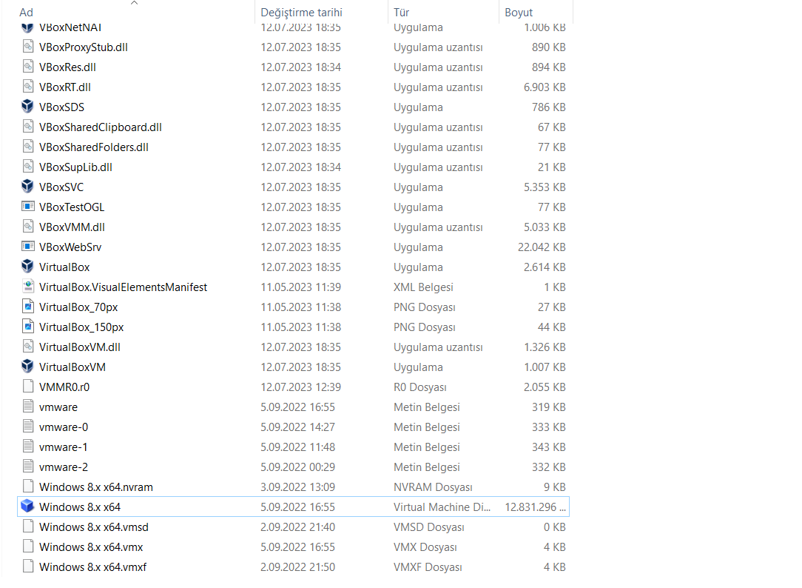Click the VirtualBox.VisualElementsManifest XML icon
This screenshot has height=588, width=802.
[x=28, y=286]
